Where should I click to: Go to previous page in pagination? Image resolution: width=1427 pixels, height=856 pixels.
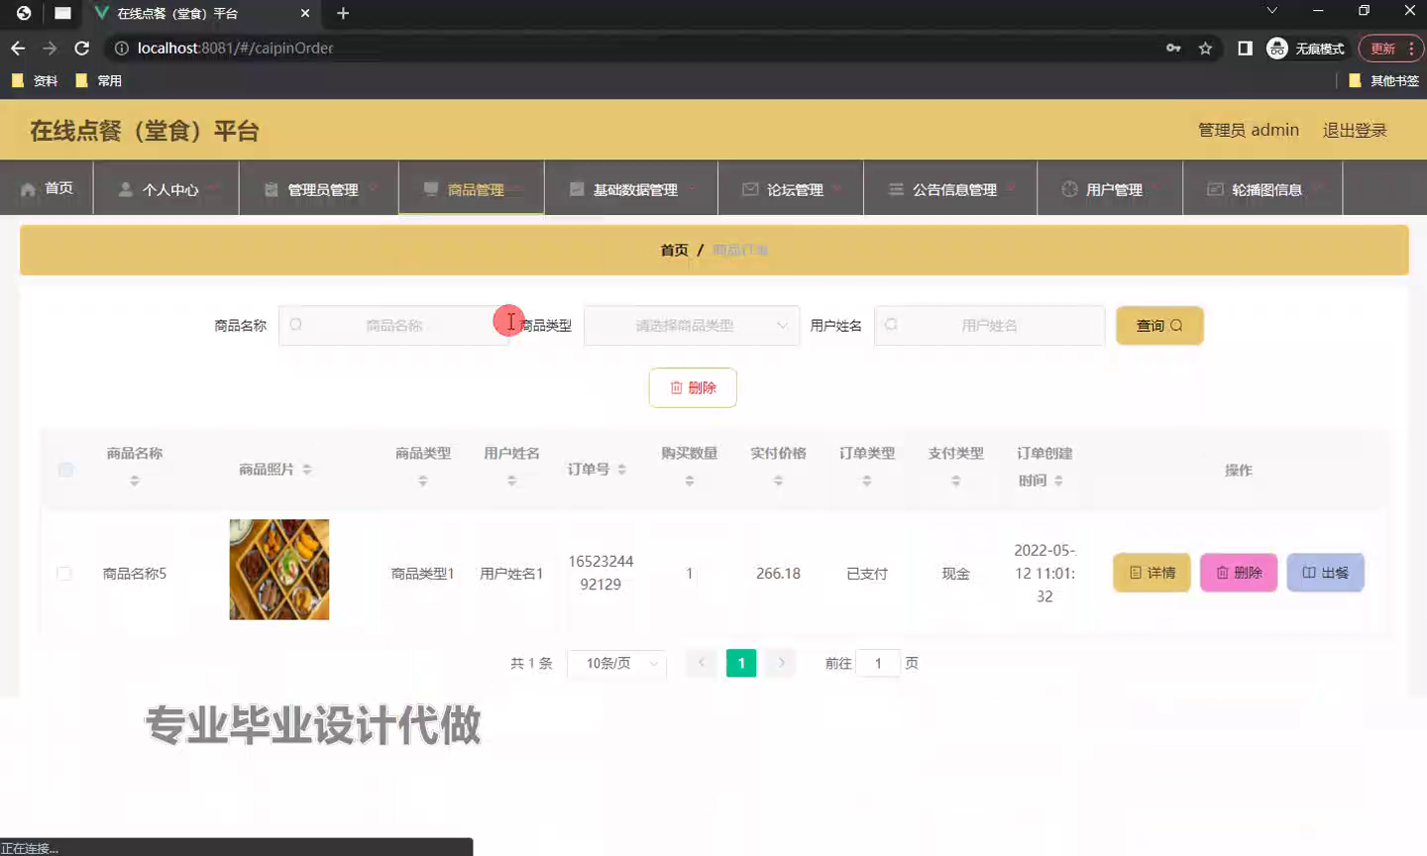[x=702, y=663]
